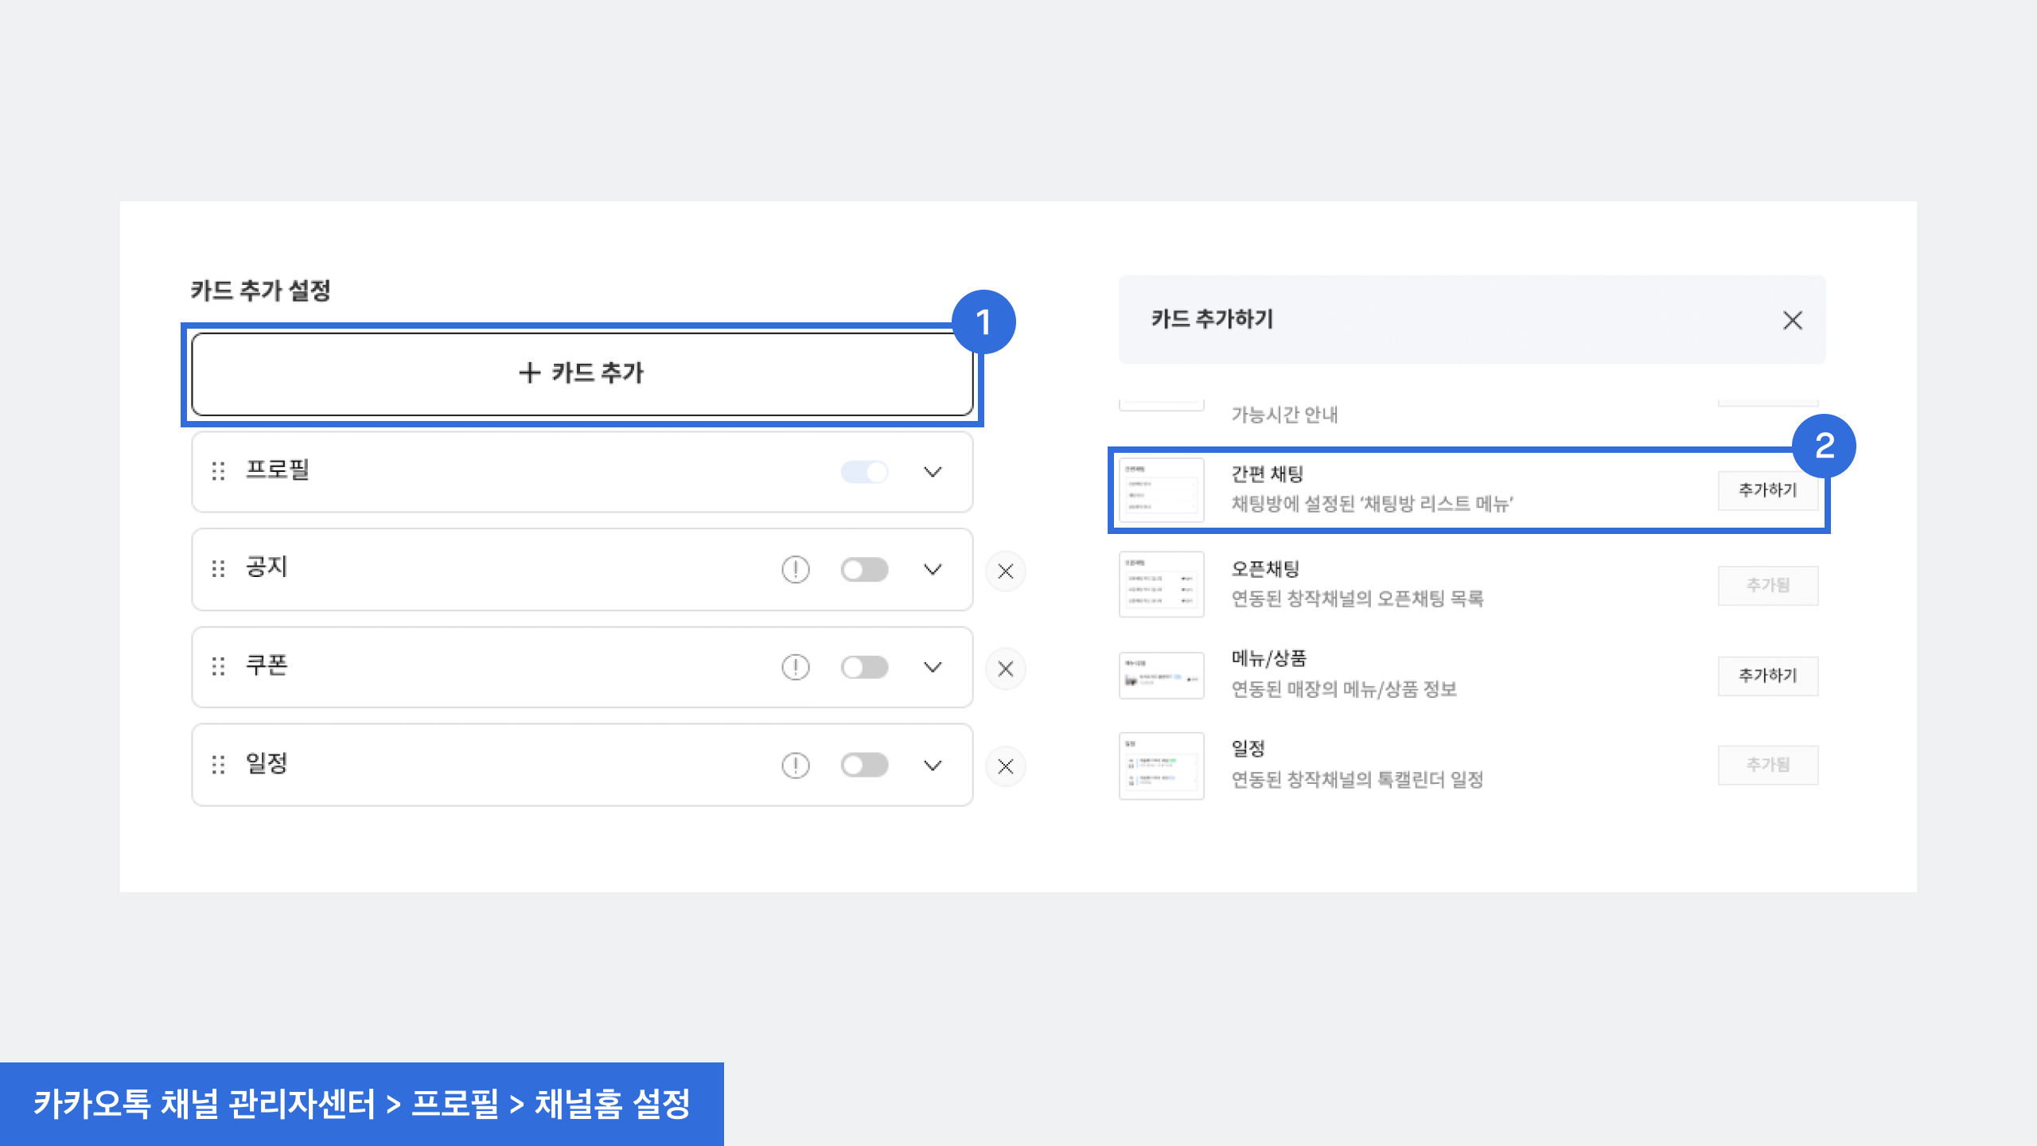Grab the drag handle of 프로필 card
The width and height of the screenshot is (2037, 1146).
(218, 471)
